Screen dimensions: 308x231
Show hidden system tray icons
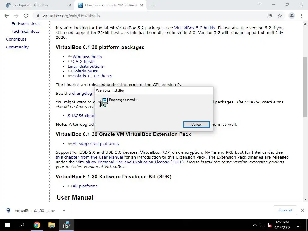point(254,225)
